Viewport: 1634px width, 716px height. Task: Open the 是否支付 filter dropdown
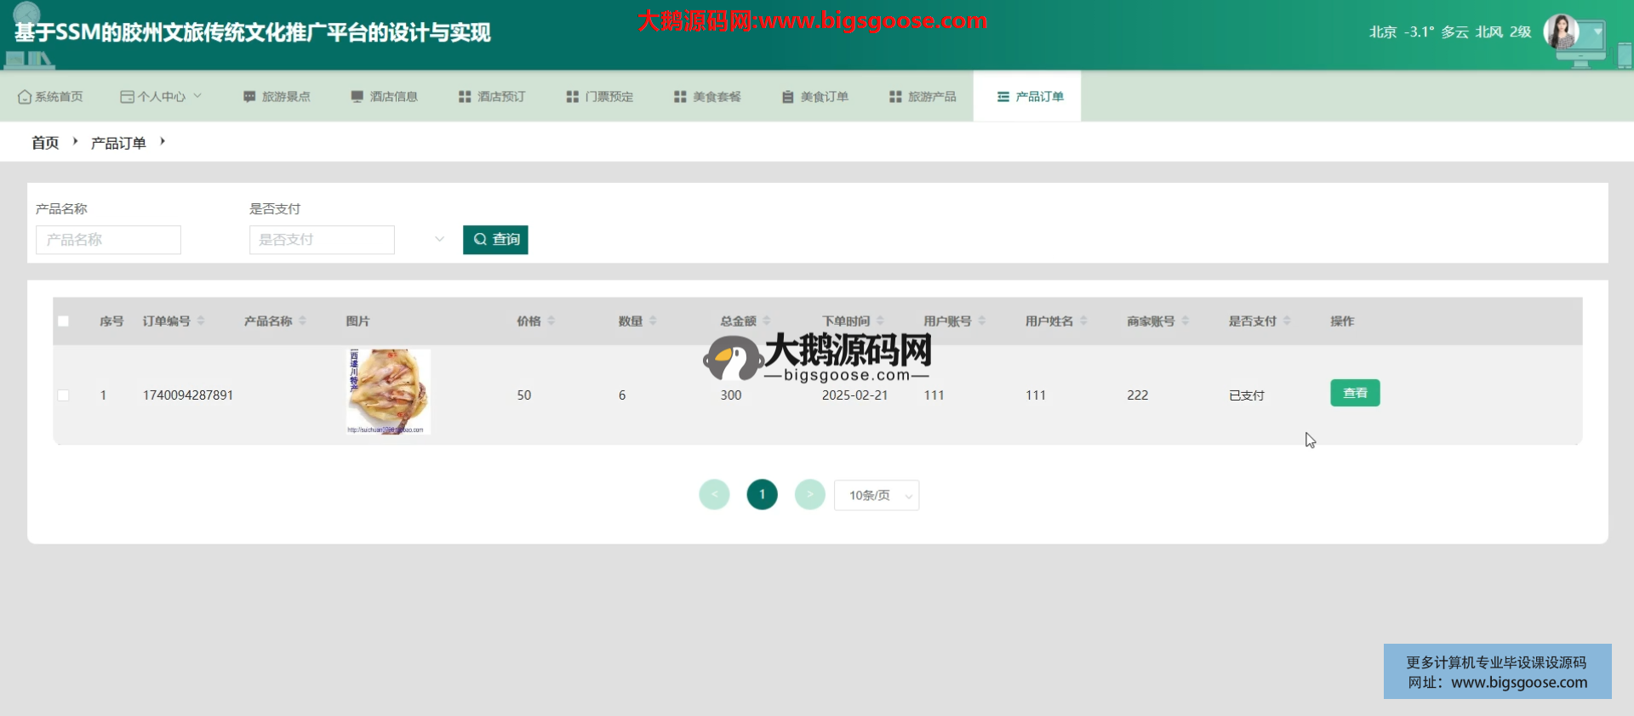[347, 240]
